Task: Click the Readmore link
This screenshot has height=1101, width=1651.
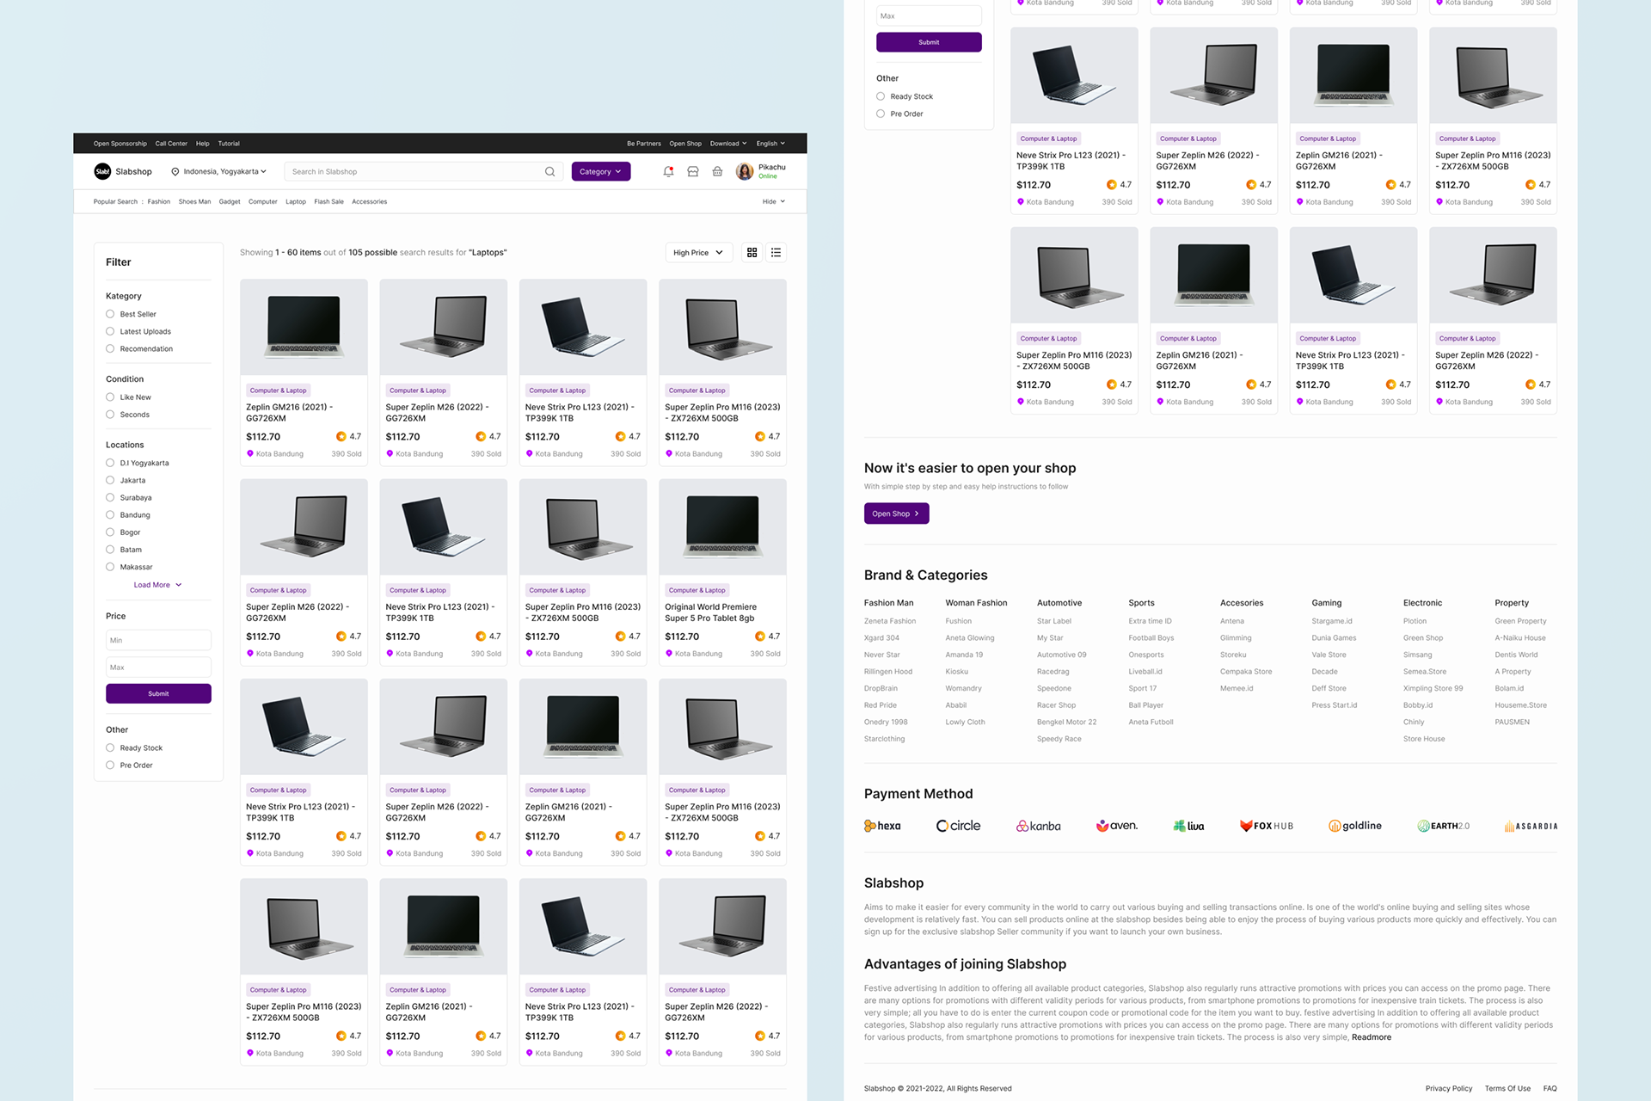Action: (x=1371, y=1037)
